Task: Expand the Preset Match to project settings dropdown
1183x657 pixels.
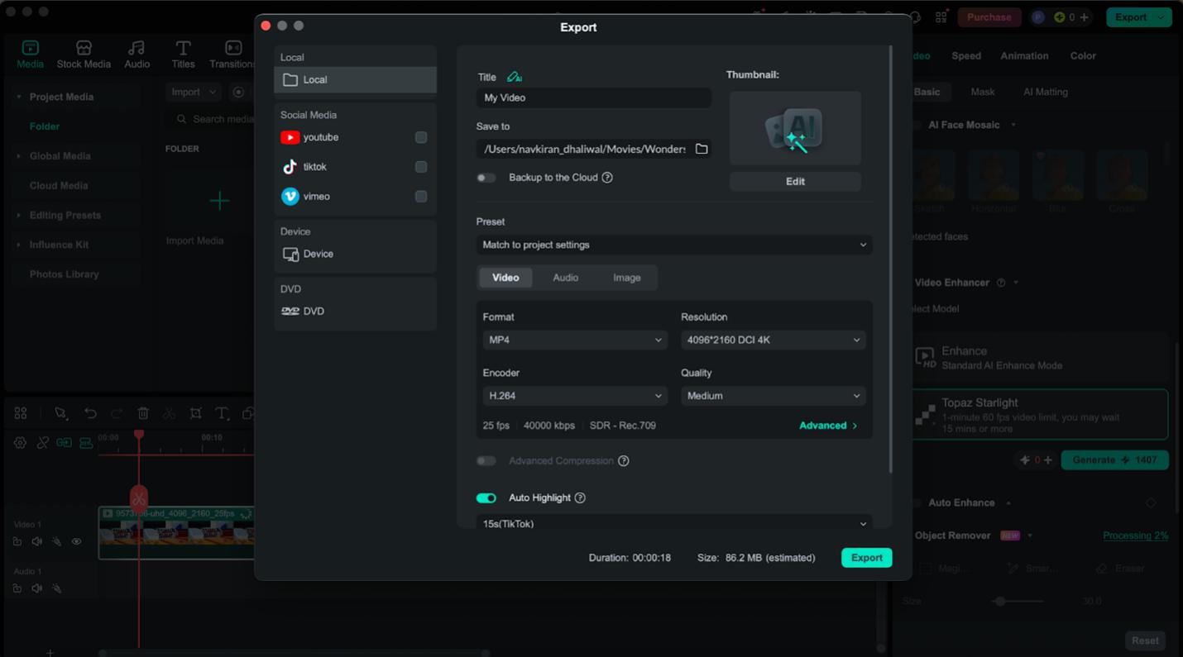Action: 673,245
